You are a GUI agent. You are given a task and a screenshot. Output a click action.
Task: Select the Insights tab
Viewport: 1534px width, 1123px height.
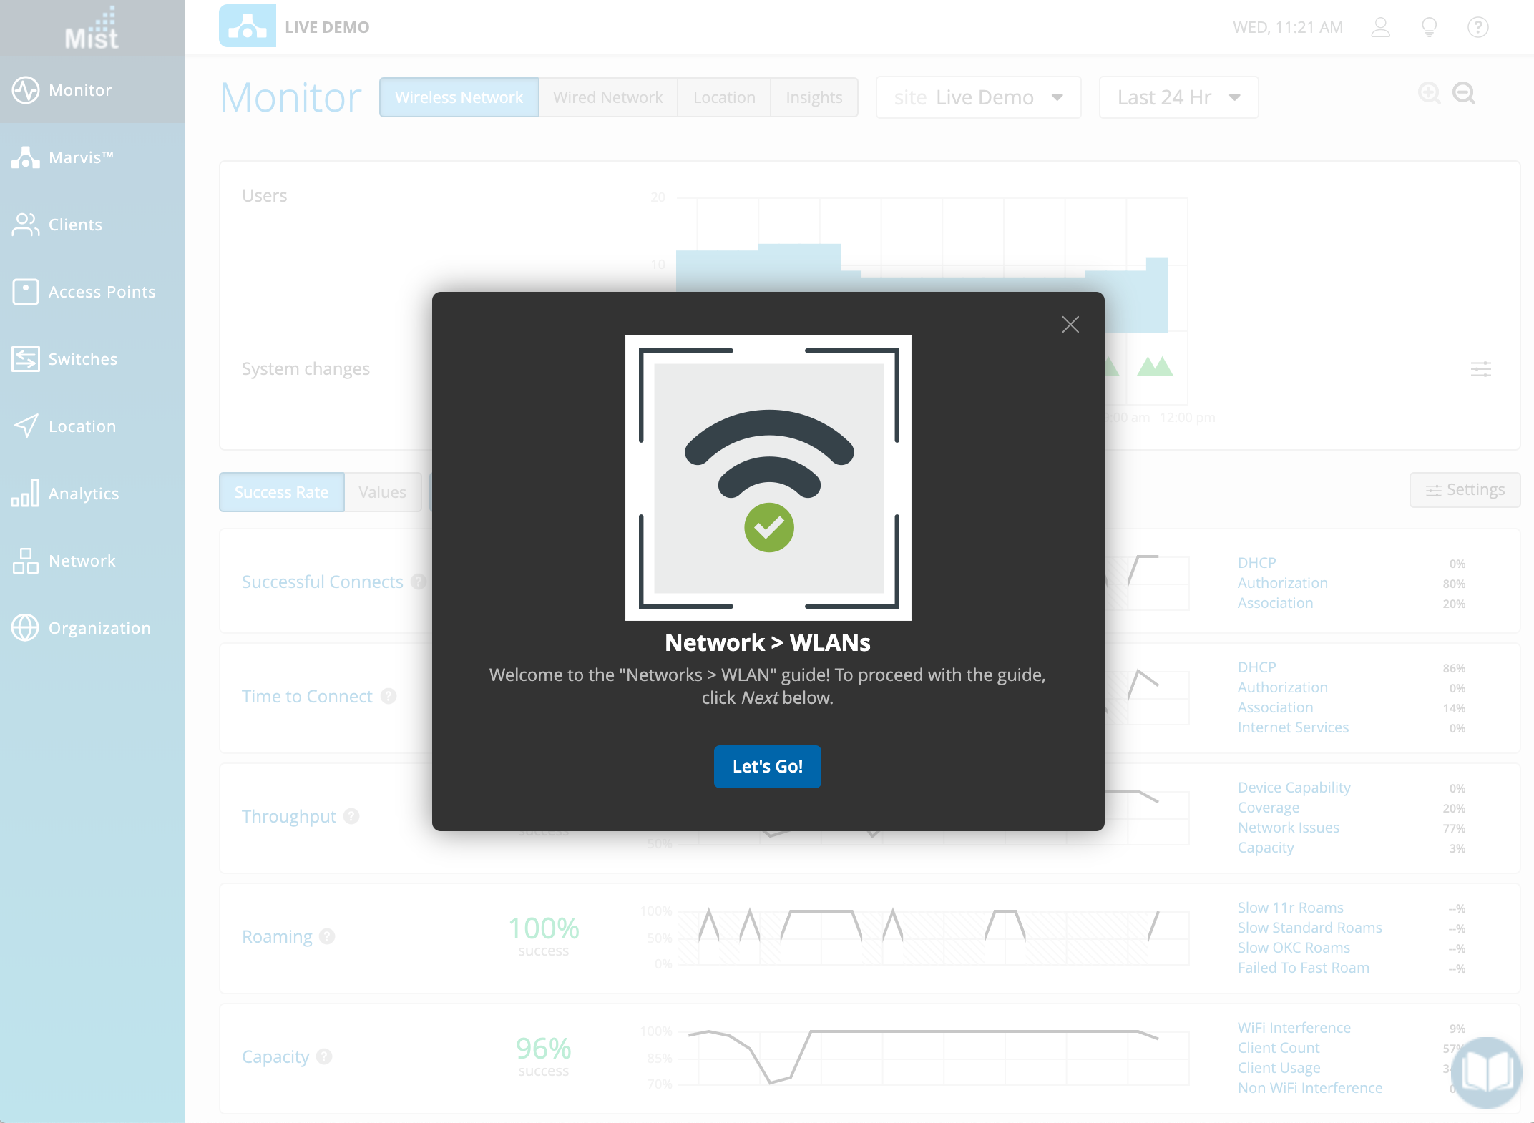(814, 97)
